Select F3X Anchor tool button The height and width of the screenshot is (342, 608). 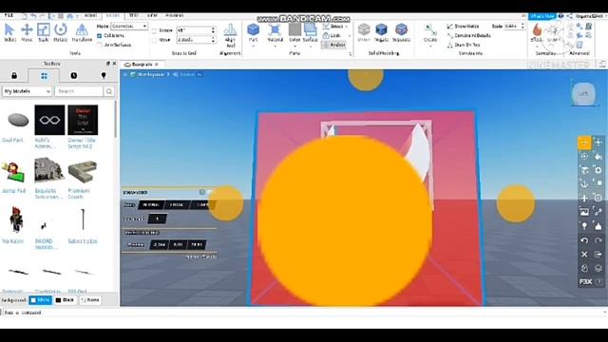pyautogui.click(x=584, y=184)
